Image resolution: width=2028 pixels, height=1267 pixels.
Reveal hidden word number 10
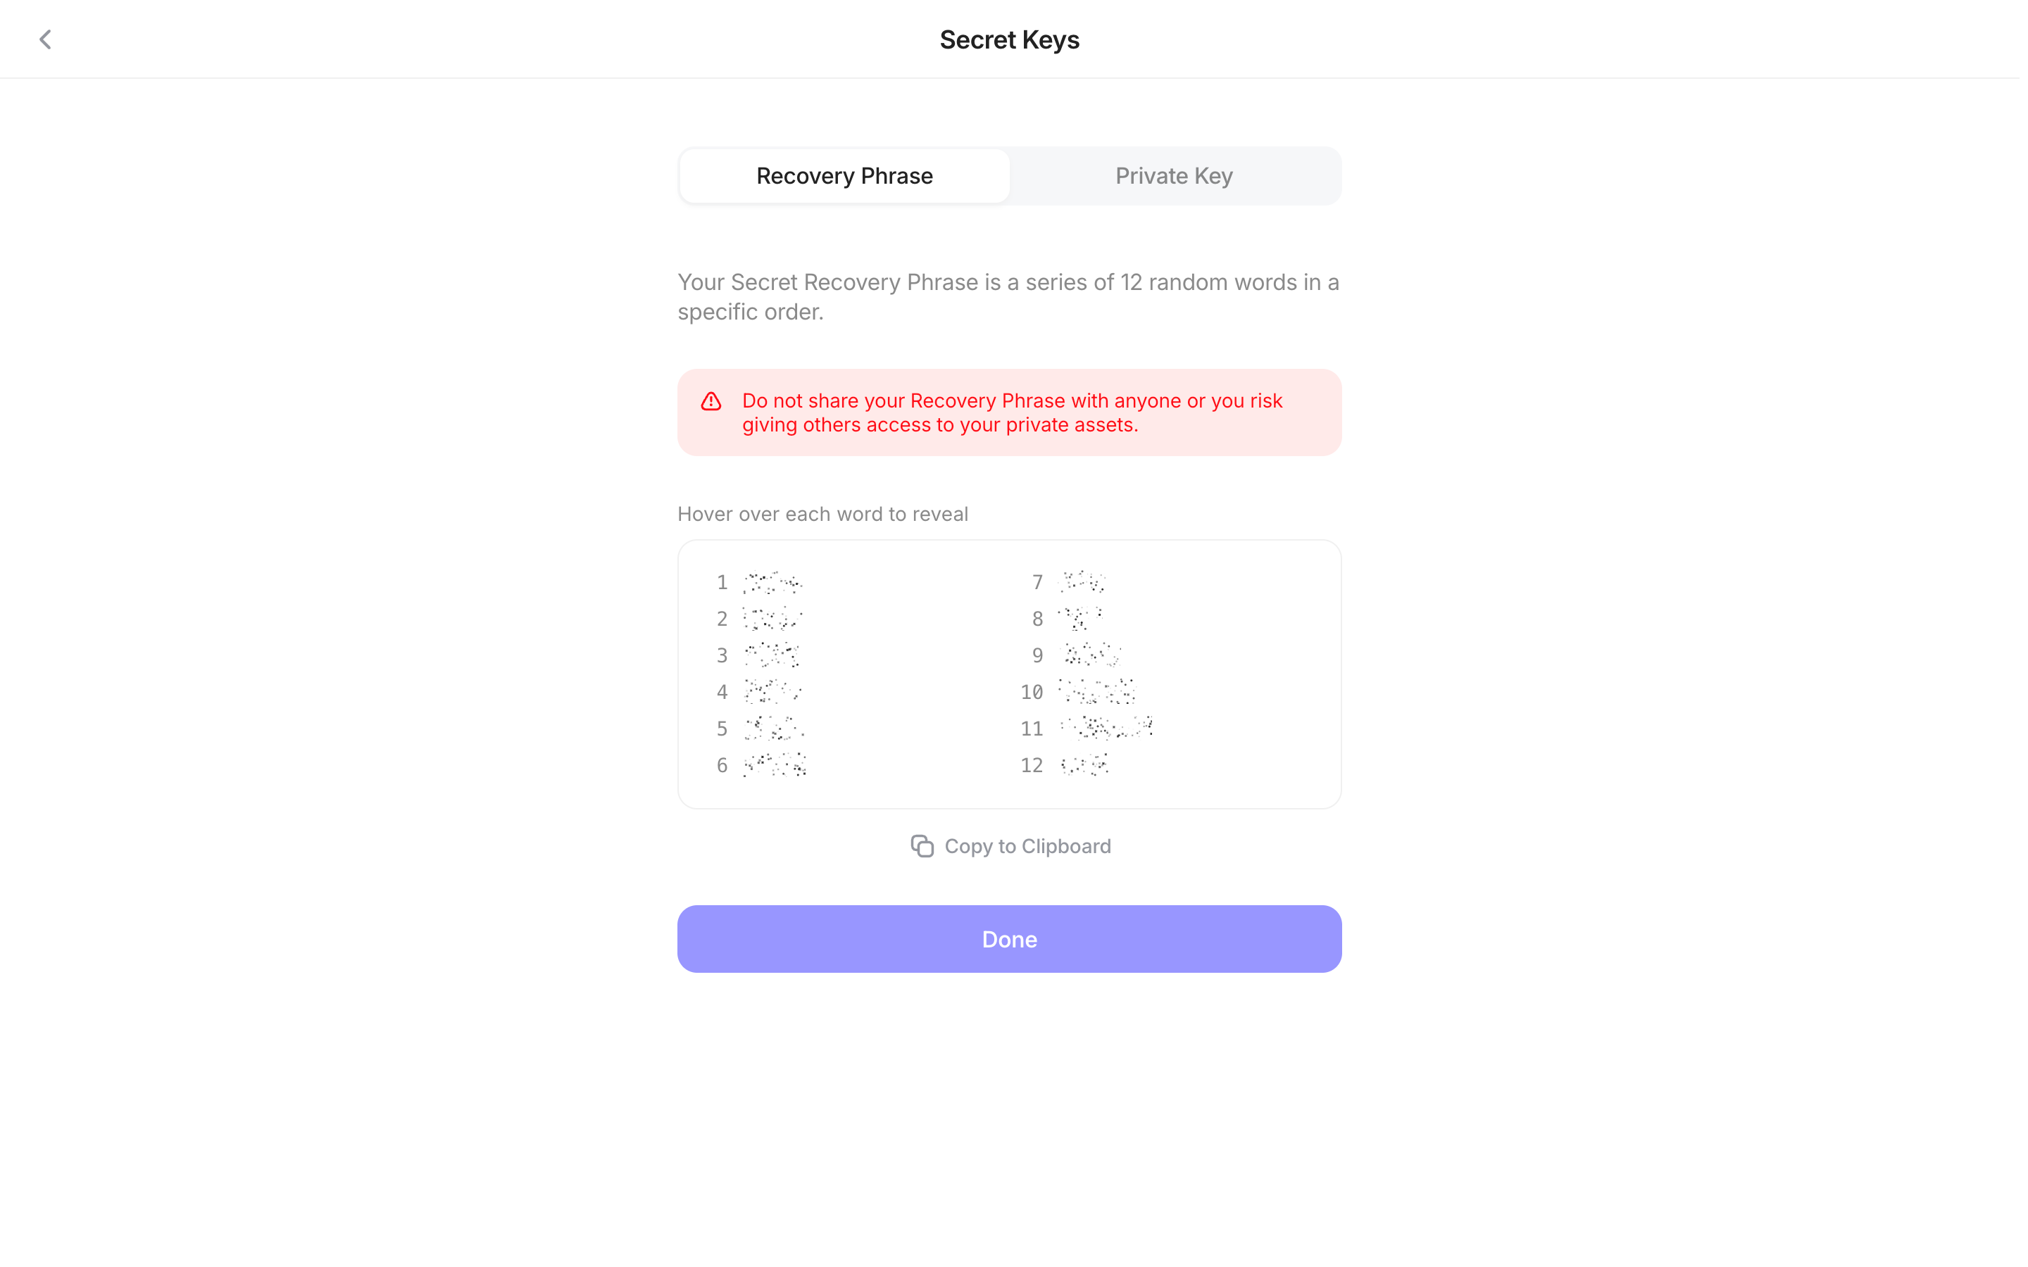(x=1102, y=695)
